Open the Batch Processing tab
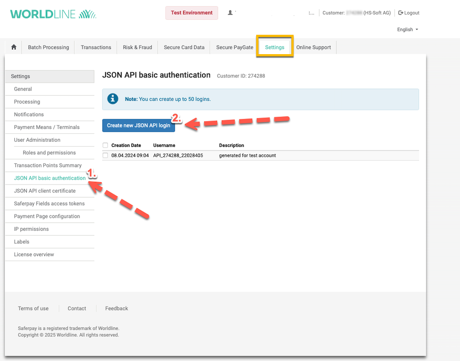The width and height of the screenshot is (460, 361). [x=48, y=48]
